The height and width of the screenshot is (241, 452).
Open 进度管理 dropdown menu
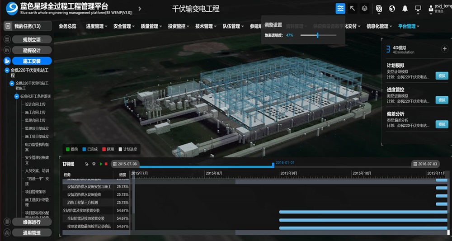[x=97, y=26]
